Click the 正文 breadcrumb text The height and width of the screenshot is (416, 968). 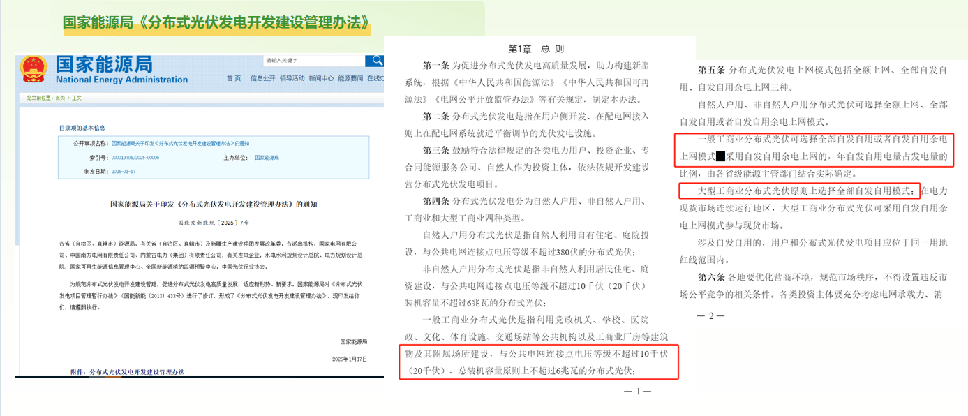77,98
